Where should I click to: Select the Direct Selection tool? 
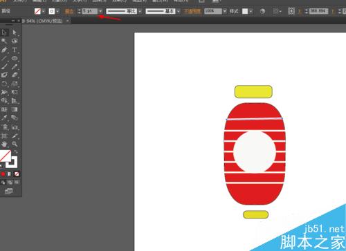[x=15, y=32]
